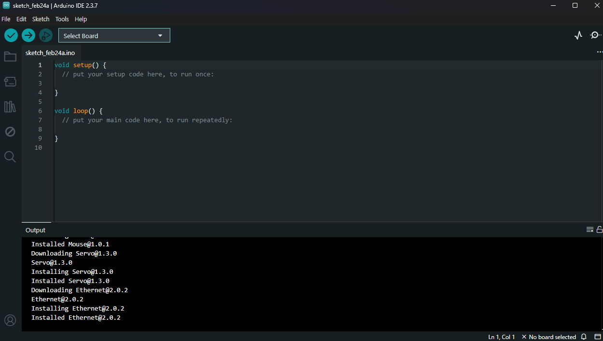This screenshot has width=603, height=341.
Task: Click 'Installed Servo@1.3.0' output line
Action: click(x=70, y=281)
